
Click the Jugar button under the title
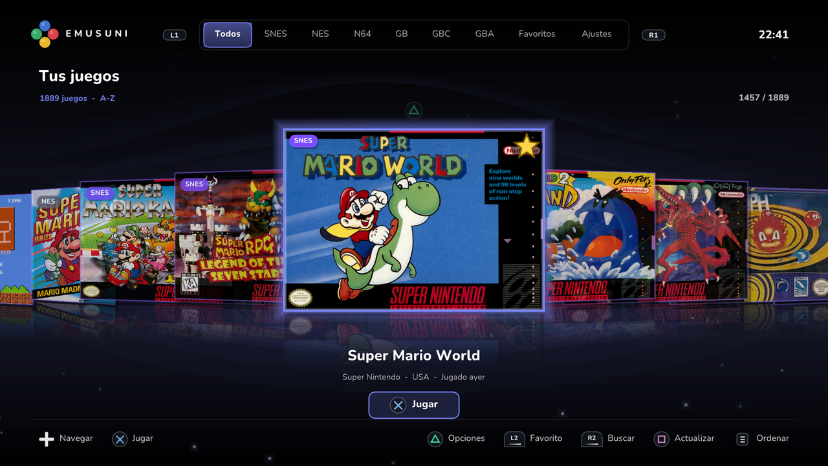coord(414,405)
